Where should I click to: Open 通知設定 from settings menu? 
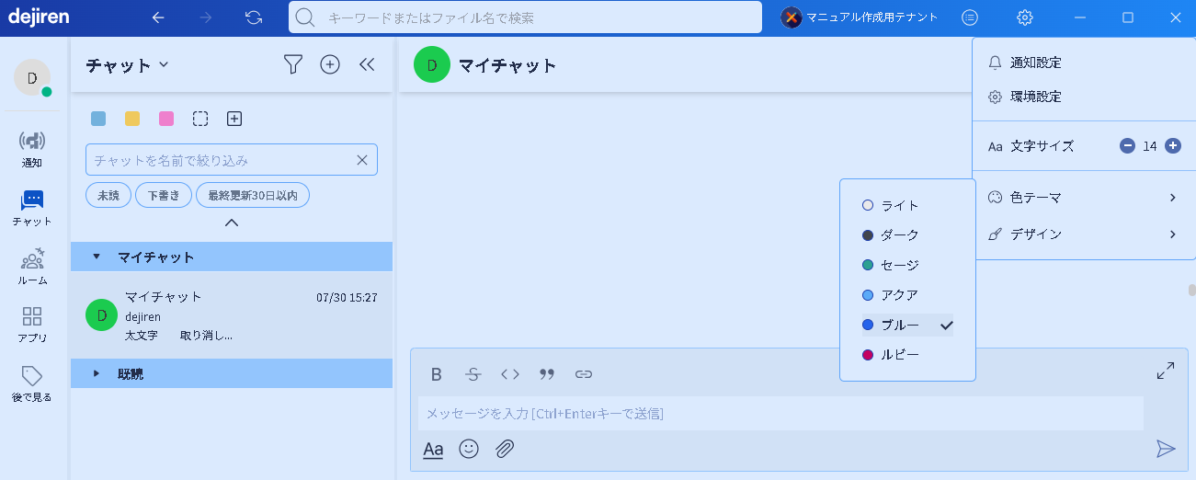pos(1035,63)
